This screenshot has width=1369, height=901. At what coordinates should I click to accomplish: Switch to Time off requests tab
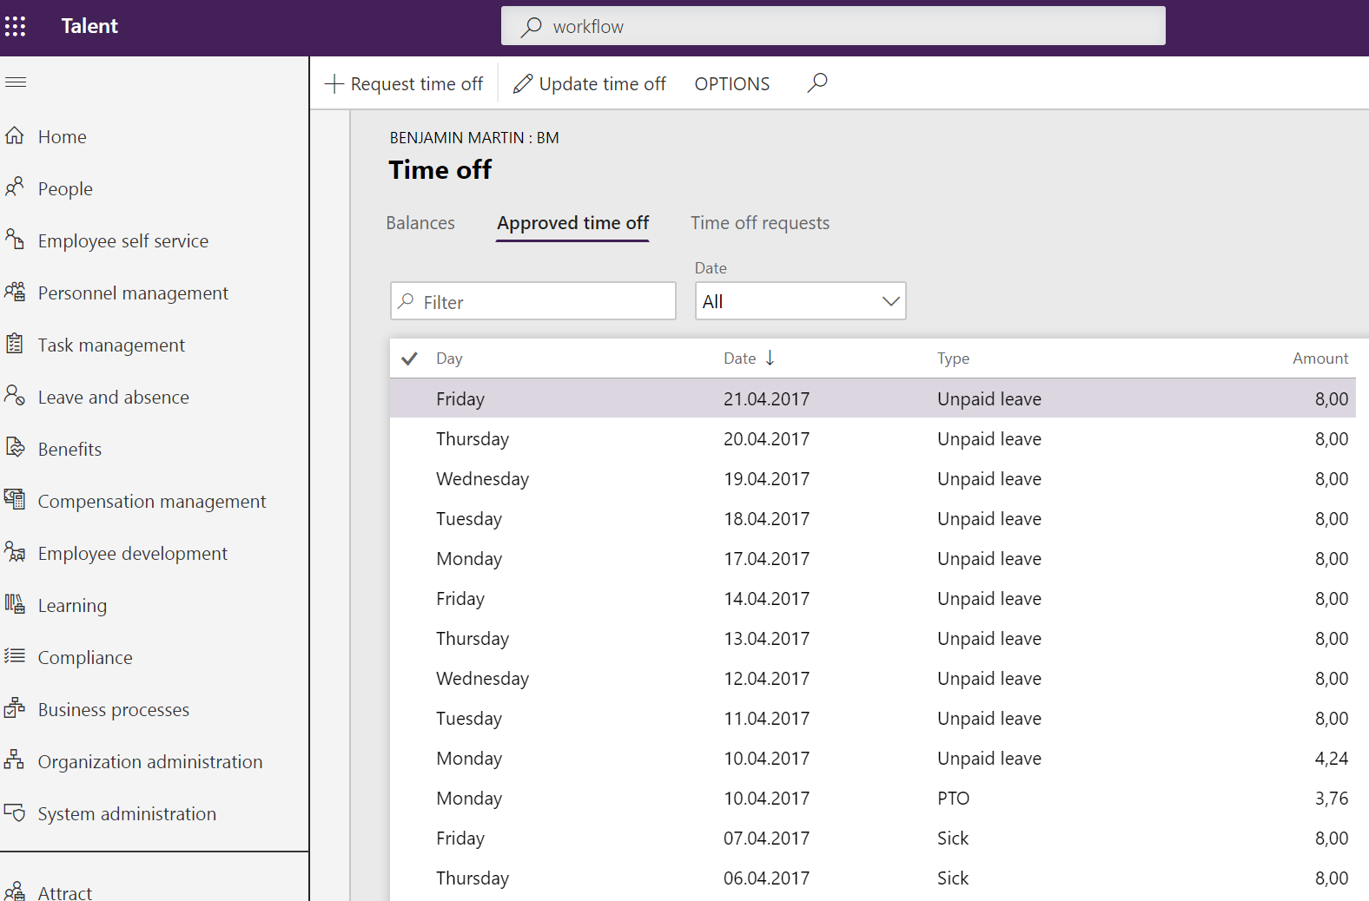point(759,223)
